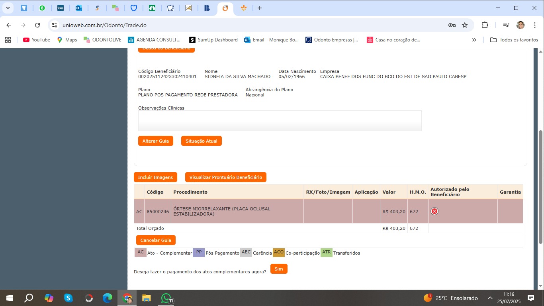Open the Casa no coração bookmark

(x=393, y=40)
